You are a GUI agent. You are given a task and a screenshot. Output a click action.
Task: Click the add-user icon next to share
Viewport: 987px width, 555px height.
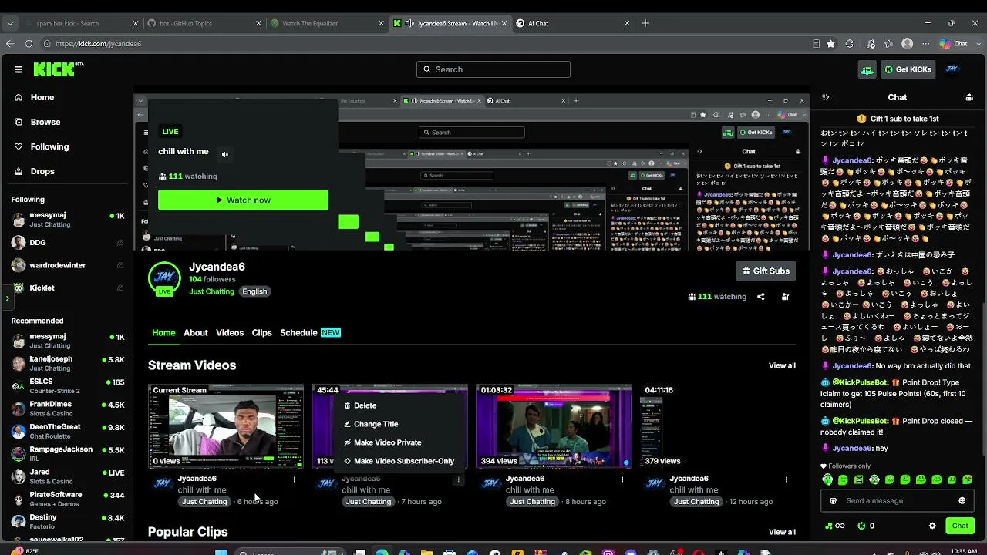[785, 297]
